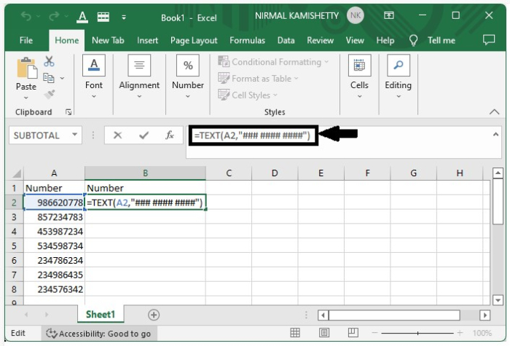The height and width of the screenshot is (346, 510).
Task: Click the Insert Function fx icon
Action: coord(170,135)
